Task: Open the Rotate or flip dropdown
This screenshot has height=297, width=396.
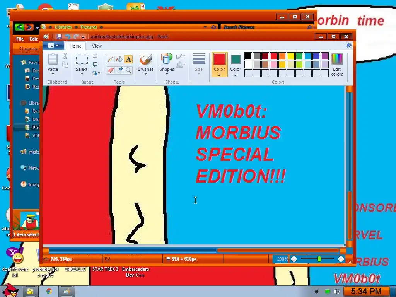Action: (96, 73)
